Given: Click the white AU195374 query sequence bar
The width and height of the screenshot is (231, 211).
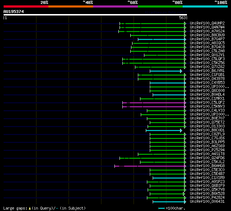Looking at the screenshot, I should 95,15.
